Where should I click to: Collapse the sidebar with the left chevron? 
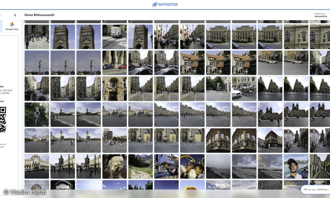pyautogui.click(x=15, y=15)
